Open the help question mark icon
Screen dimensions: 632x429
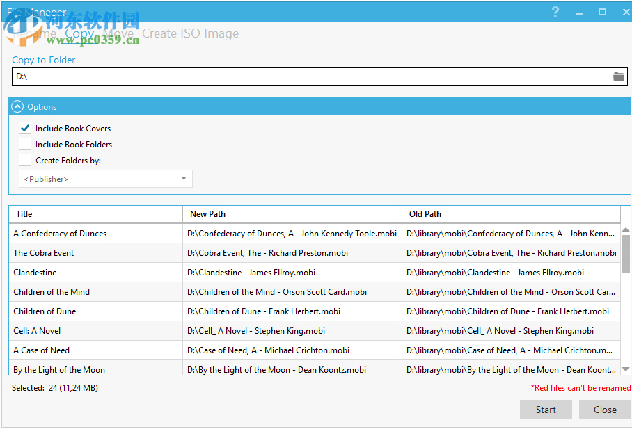[x=555, y=12]
